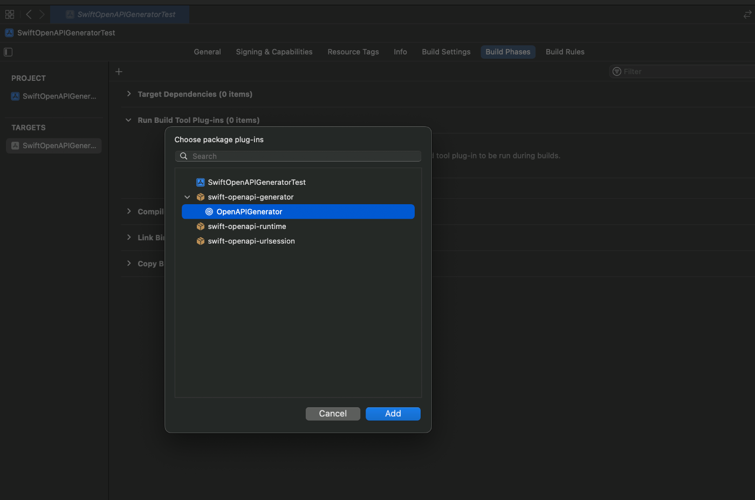Screen dimensions: 755x500
Task: Select the target name under TARGETS
Action: pyautogui.click(x=59, y=145)
